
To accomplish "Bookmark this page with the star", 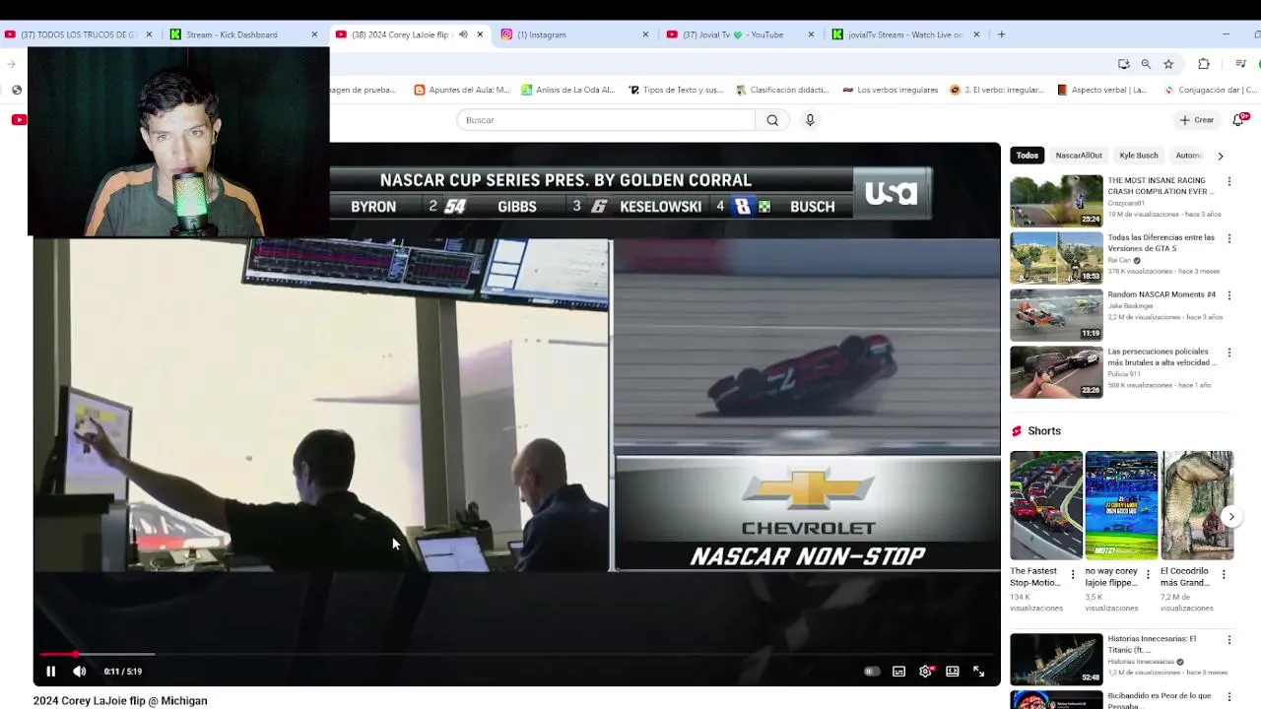I will coord(1168,64).
